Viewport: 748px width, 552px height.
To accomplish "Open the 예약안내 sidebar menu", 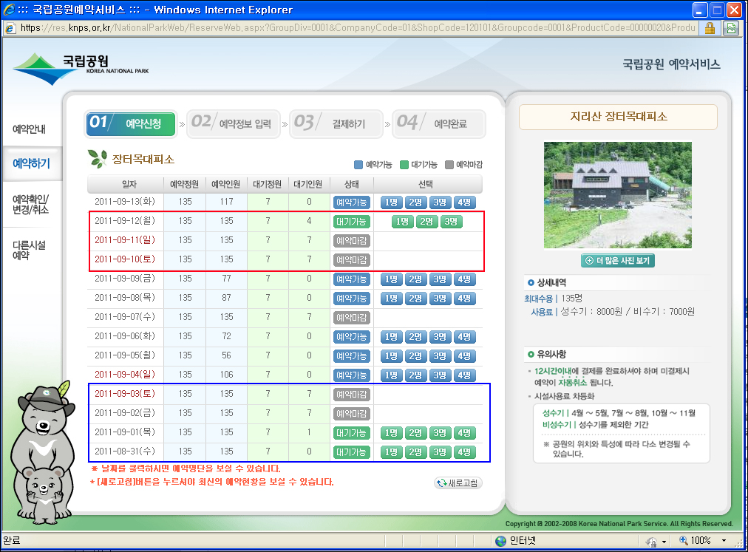I will tap(30, 129).
